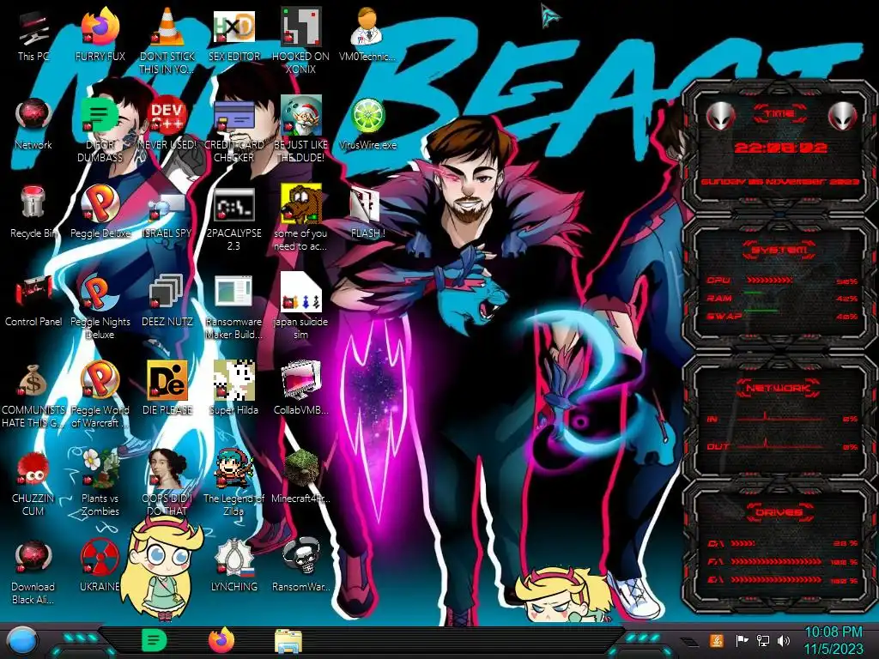
Task: Open the volume speaker tray icon
Action: coord(784,640)
